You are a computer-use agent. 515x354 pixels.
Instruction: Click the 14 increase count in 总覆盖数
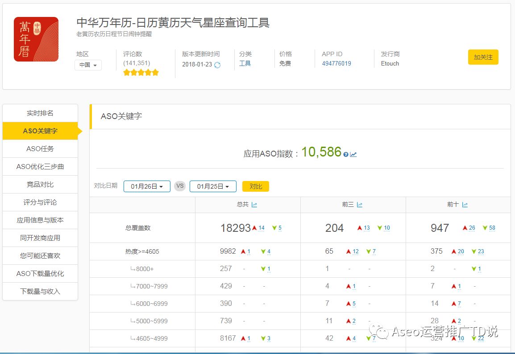(262, 228)
